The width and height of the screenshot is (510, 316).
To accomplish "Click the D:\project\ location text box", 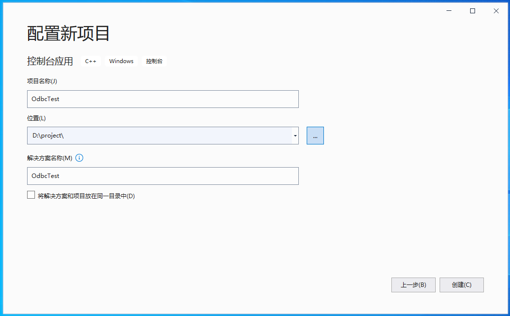I will coord(158,136).
